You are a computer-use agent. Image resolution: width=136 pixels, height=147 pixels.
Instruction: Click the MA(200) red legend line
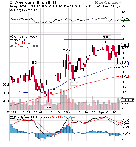point(12,43)
